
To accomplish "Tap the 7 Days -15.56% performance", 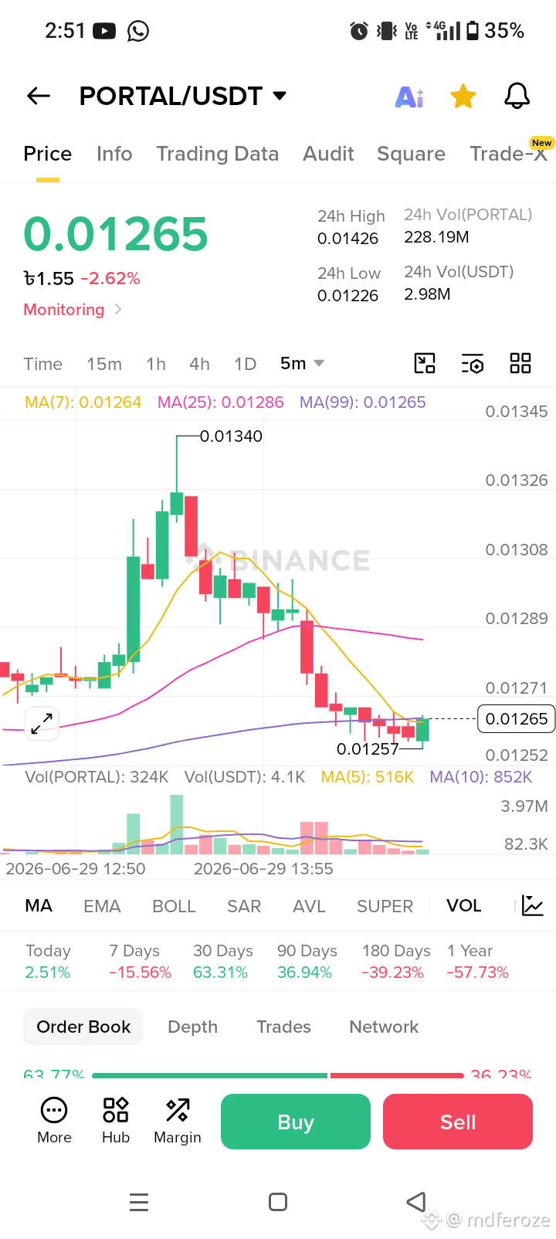I will tap(140, 962).
